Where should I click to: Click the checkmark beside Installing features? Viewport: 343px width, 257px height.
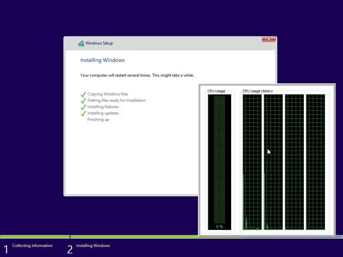pos(83,107)
